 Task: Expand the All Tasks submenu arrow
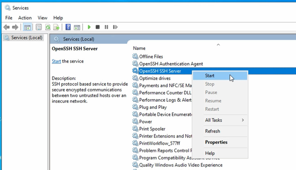tap(243, 120)
